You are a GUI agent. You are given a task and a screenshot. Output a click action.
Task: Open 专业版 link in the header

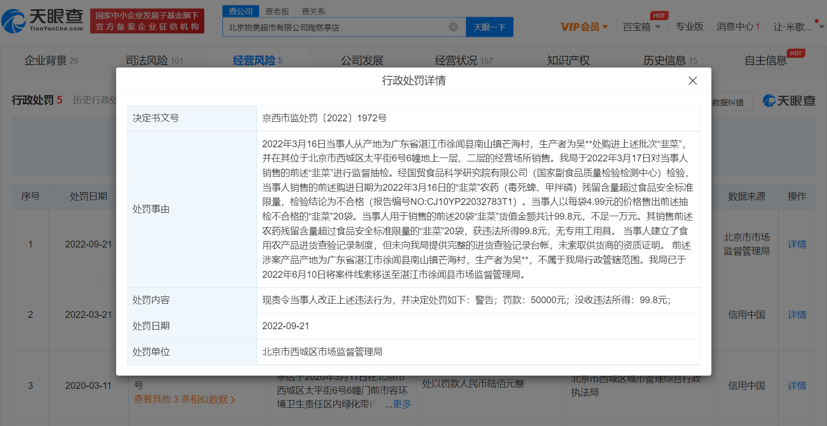tap(689, 27)
